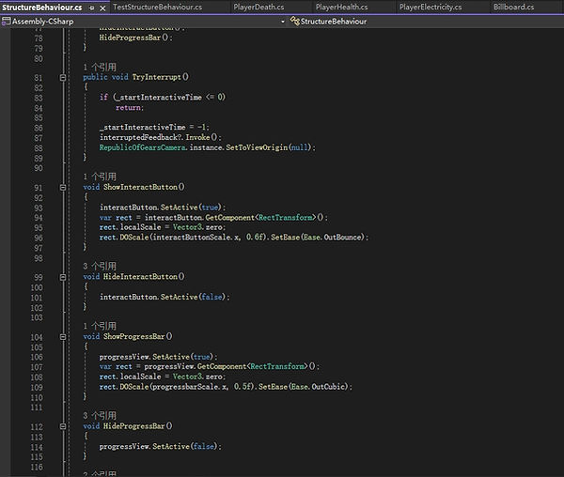This screenshot has width=564, height=477.
Task: Click Ease.OutBounce on line 96
Action: click(333, 237)
